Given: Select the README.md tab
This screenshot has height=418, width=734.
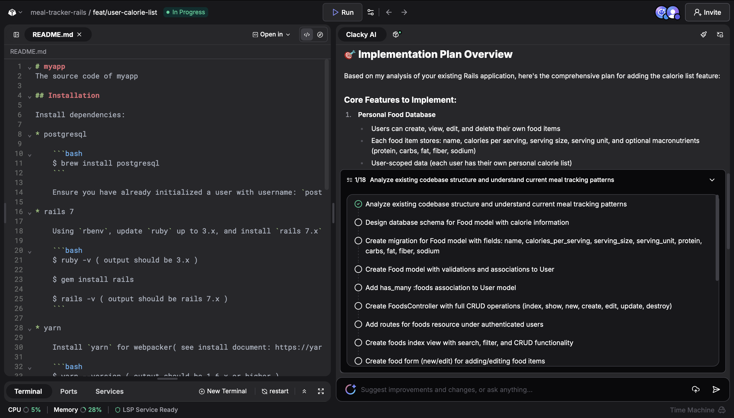Looking at the screenshot, I should click(53, 34).
